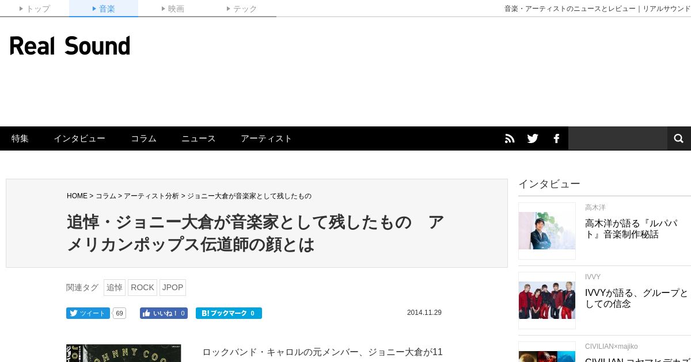The image size is (691, 362).
Task: Open the RSS feed icon
Action: click(x=510, y=138)
